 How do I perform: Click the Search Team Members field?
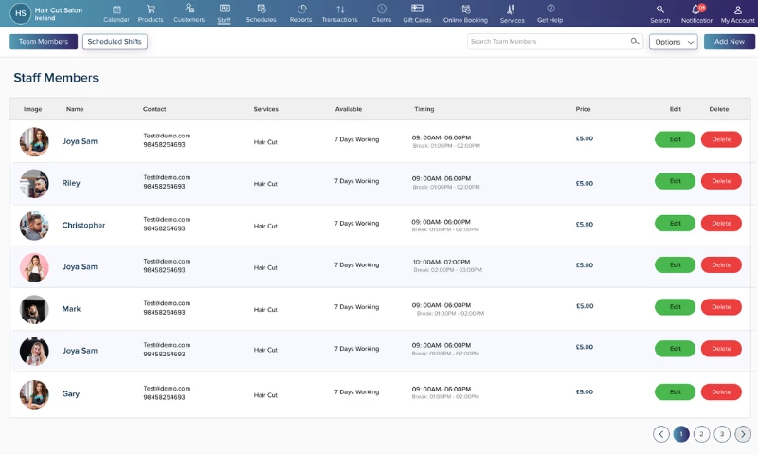[548, 42]
